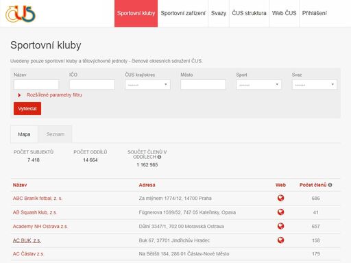
Task: Open web icon for AB Squash klub
Action: [280, 212]
